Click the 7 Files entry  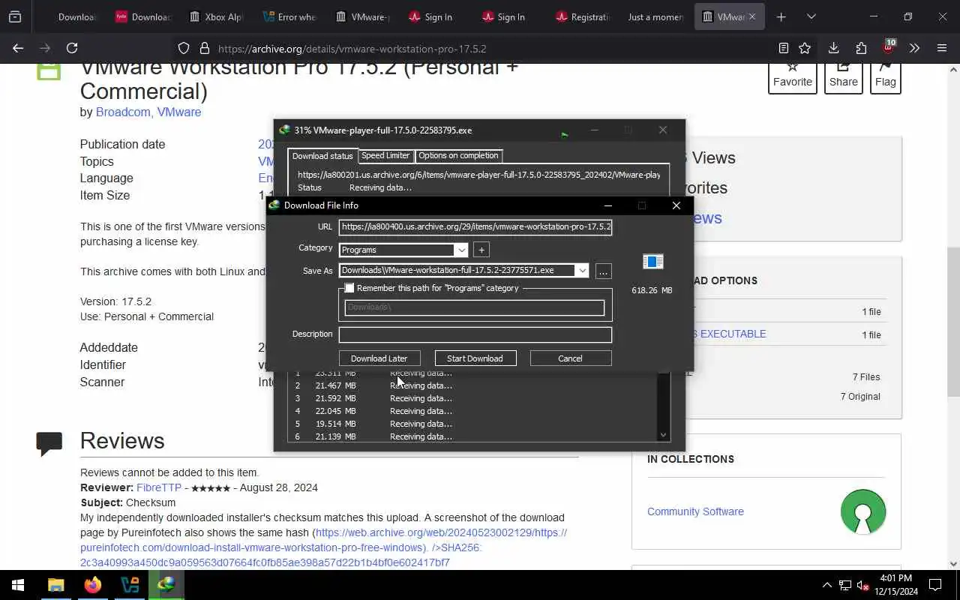coord(866,377)
